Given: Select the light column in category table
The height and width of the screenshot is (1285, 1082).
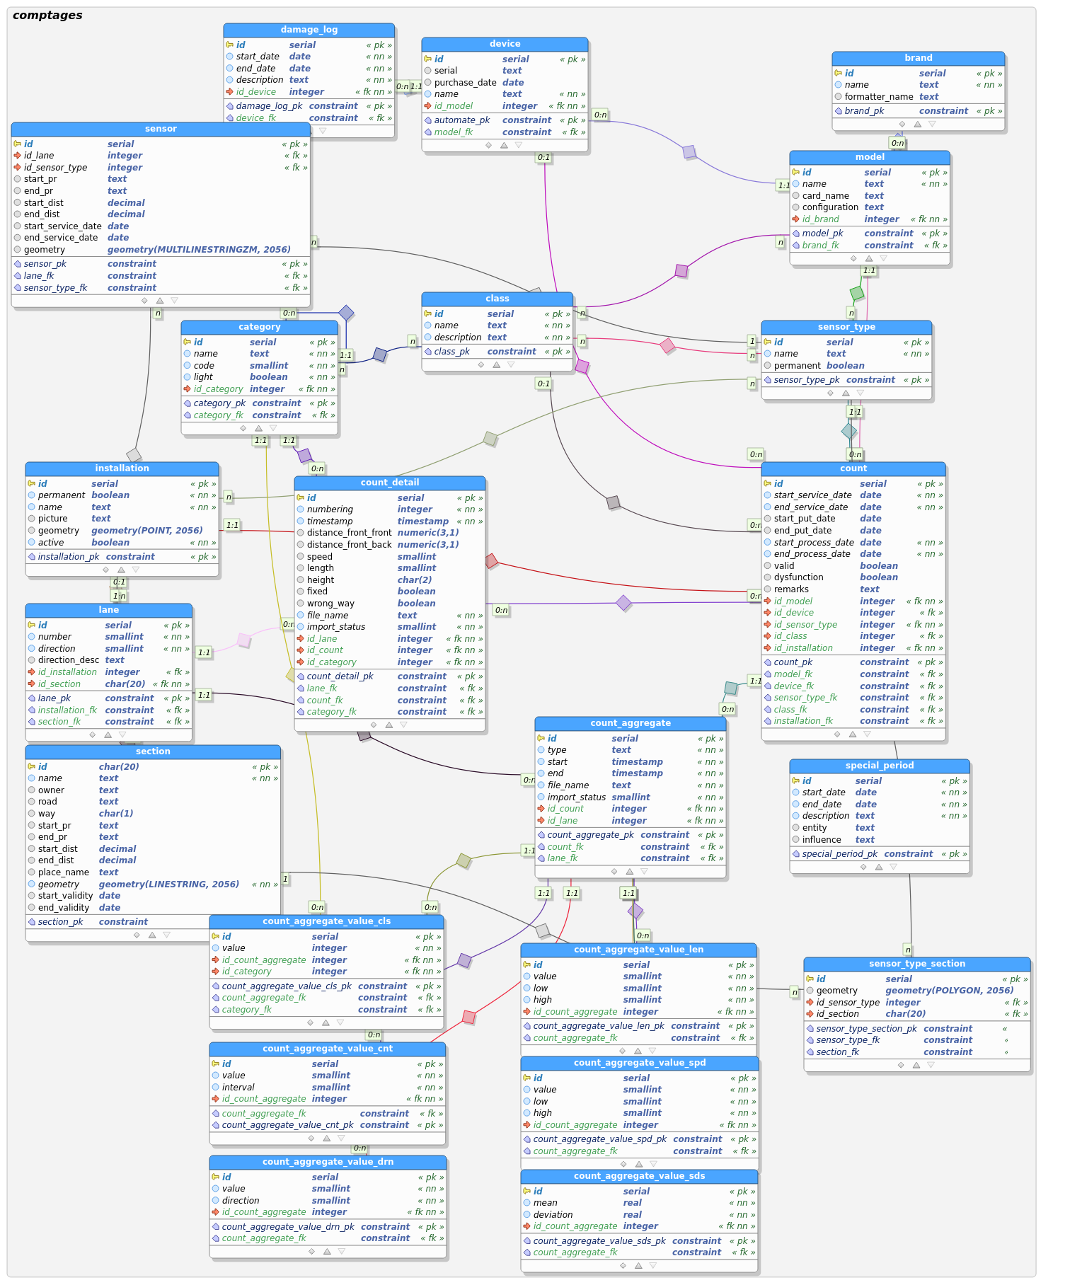Looking at the screenshot, I should click(260, 377).
